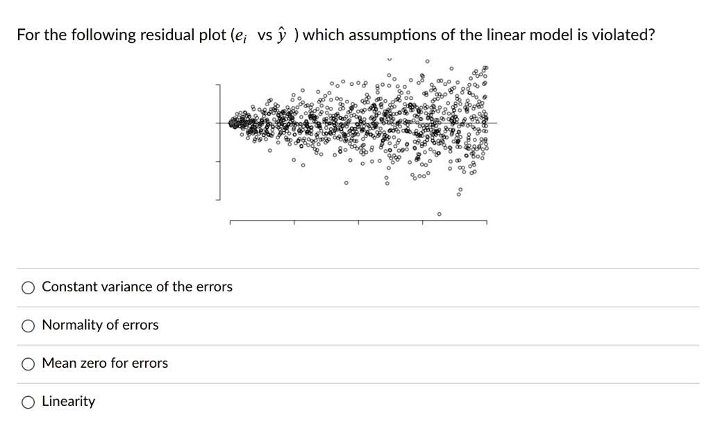The height and width of the screenshot is (435, 711).
Task: Click the 'Normality of errors' answer text
Action: (99, 325)
